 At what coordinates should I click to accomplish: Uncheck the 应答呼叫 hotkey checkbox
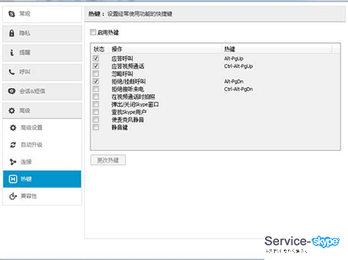pyautogui.click(x=95, y=58)
